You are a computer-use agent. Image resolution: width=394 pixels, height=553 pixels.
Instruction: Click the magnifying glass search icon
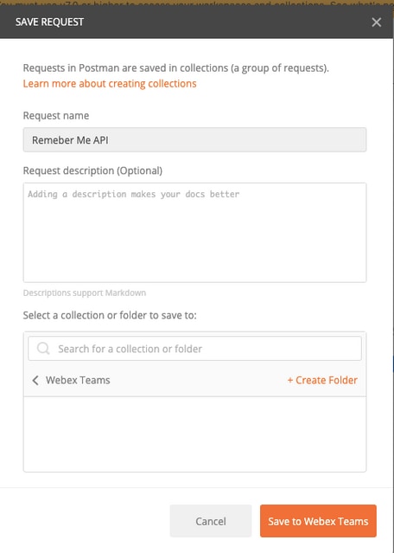pos(43,349)
